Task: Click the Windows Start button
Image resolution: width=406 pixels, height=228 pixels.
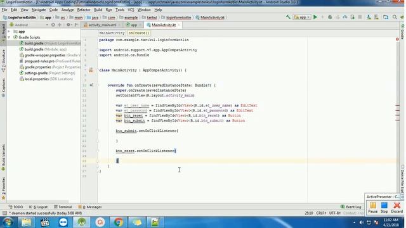Action: [x=8, y=222]
